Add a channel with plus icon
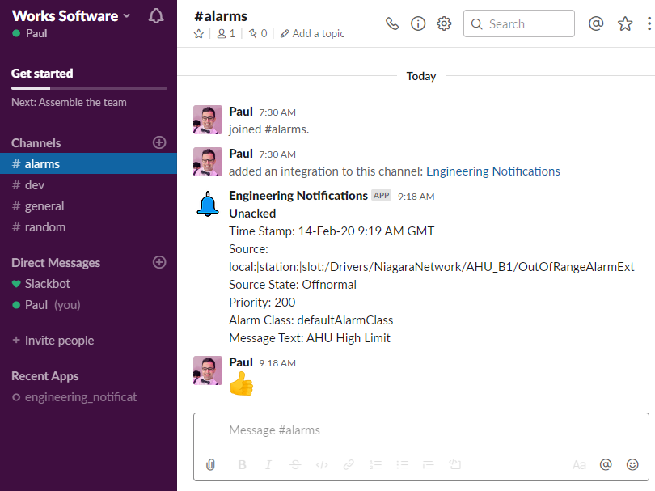This screenshot has width=655, height=491. 159,142
